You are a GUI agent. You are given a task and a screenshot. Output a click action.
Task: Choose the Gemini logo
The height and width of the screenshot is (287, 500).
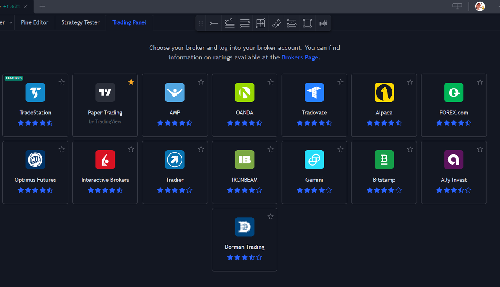coord(314,160)
